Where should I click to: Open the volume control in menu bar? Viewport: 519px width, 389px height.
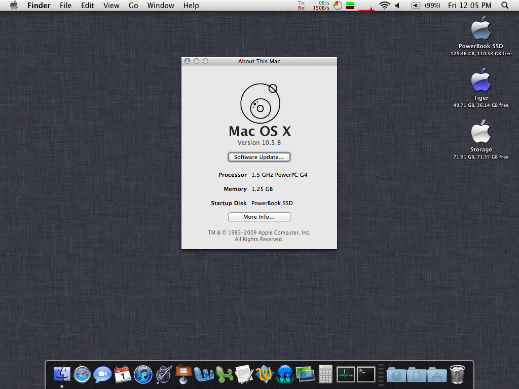[398, 5]
